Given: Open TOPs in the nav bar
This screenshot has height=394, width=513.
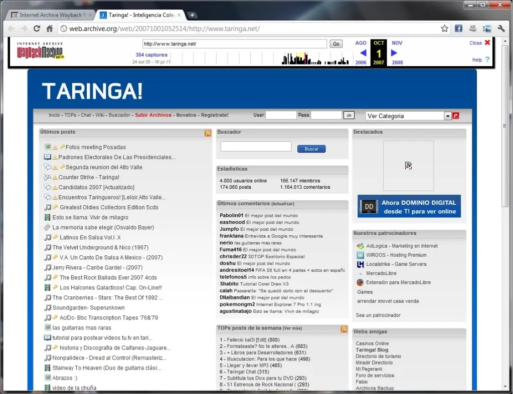Looking at the screenshot, I should coord(70,115).
